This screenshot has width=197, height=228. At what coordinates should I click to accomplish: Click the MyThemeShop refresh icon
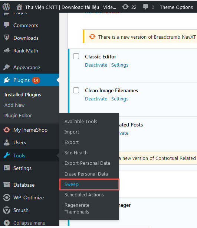tap(7, 130)
